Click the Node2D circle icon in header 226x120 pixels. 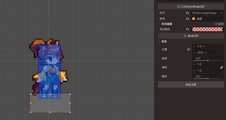185,36
